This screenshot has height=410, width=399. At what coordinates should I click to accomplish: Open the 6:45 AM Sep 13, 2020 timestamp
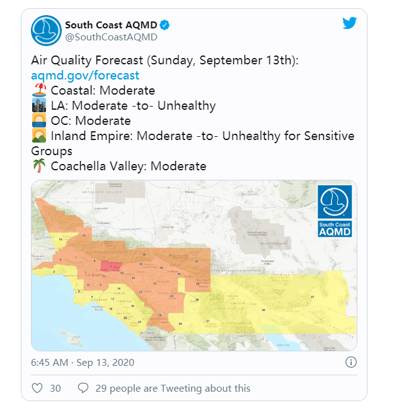click(x=83, y=363)
